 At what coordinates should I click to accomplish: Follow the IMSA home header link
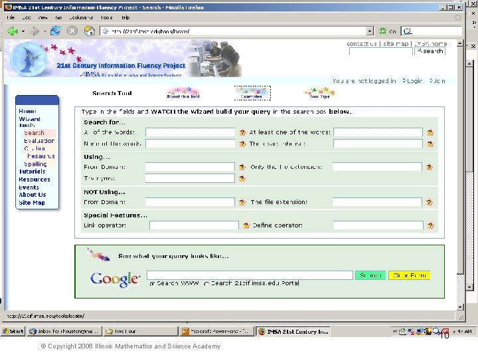click(430, 44)
